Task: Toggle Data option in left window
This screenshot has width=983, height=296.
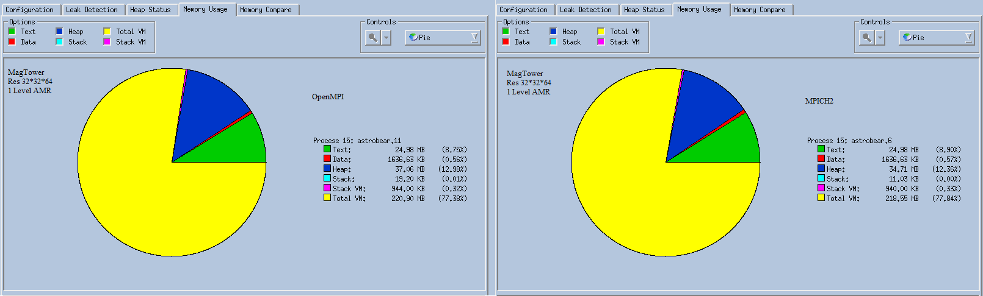Action: 12,41
